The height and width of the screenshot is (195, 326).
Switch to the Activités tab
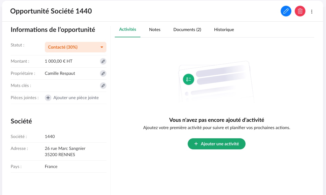(127, 29)
